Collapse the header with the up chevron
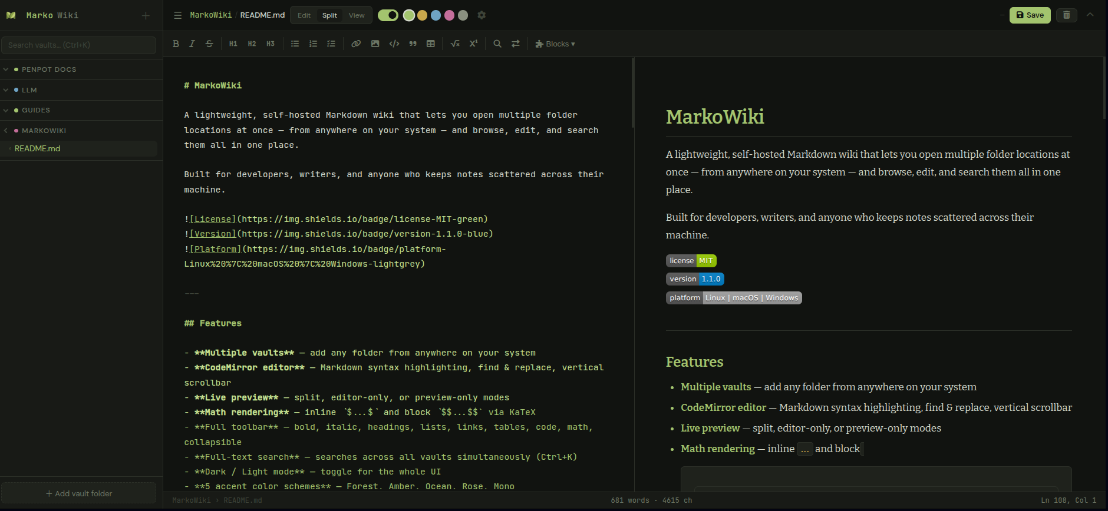Image resolution: width=1108 pixels, height=511 pixels. coord(1090,15)
